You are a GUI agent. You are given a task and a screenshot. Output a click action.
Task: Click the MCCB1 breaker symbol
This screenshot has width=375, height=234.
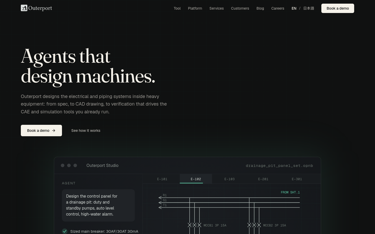195,225
